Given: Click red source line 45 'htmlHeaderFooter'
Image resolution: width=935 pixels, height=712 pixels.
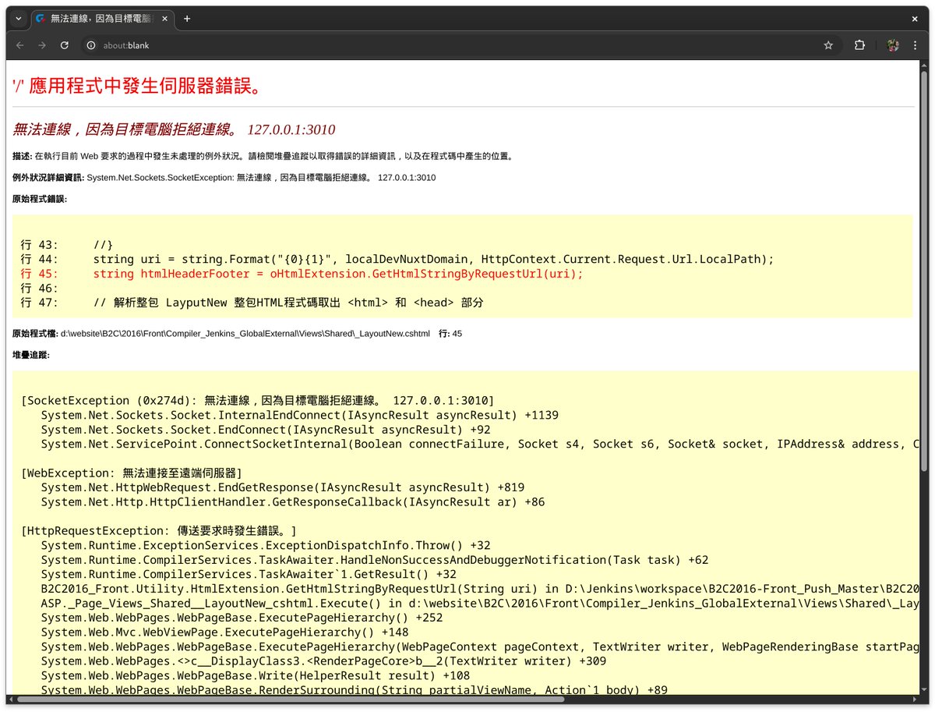Looking at the screenshot, I should [302, 274].
